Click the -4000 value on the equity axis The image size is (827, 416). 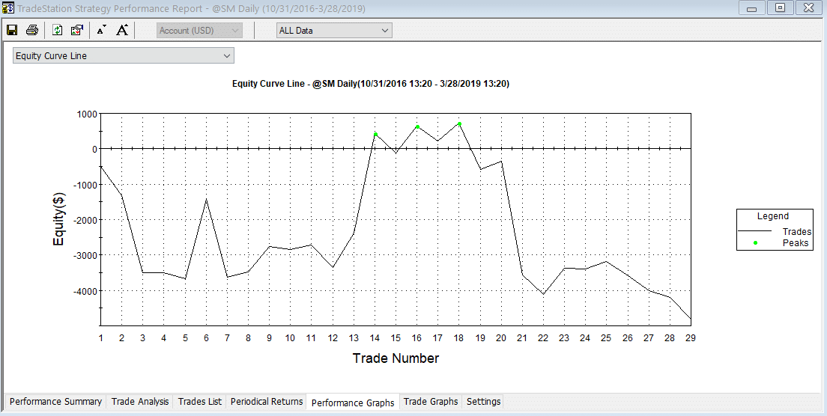coord(85,290)
